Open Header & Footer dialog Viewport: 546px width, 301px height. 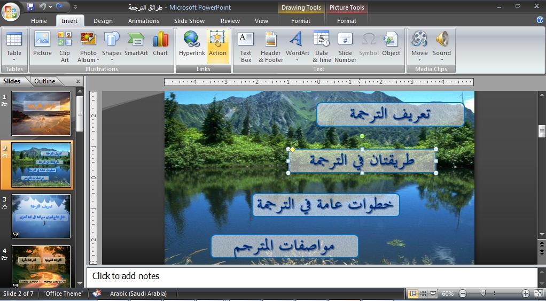click(270, 47)
